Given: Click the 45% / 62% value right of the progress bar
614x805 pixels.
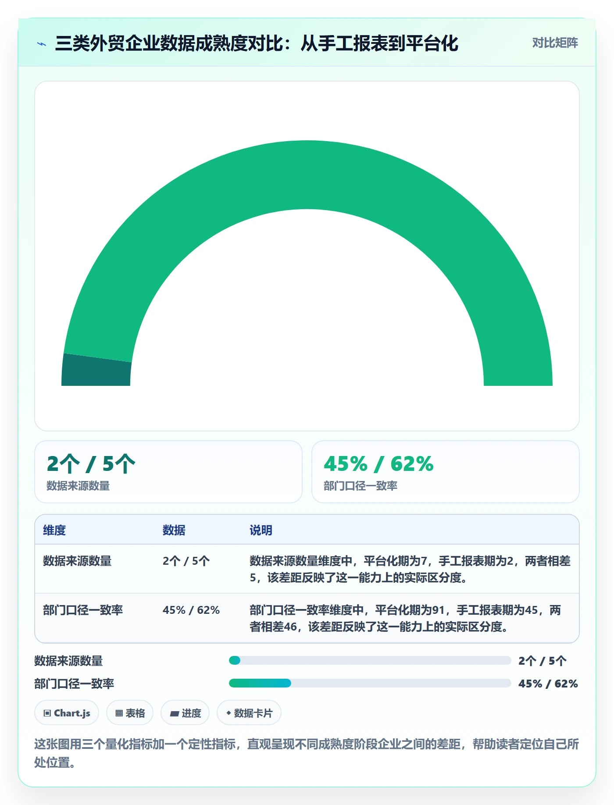Looking at the screenshot, I should click(548, 684).
